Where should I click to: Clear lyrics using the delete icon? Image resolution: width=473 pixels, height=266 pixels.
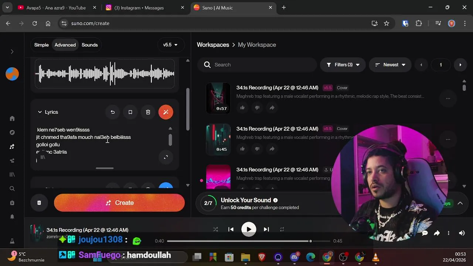pyautogui.click(x=148, y=112)
